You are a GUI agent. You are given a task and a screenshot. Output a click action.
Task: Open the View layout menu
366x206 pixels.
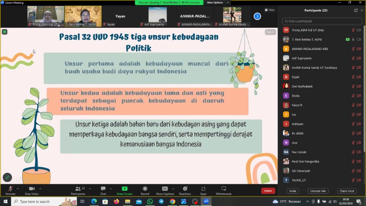[x=269, y=10]
